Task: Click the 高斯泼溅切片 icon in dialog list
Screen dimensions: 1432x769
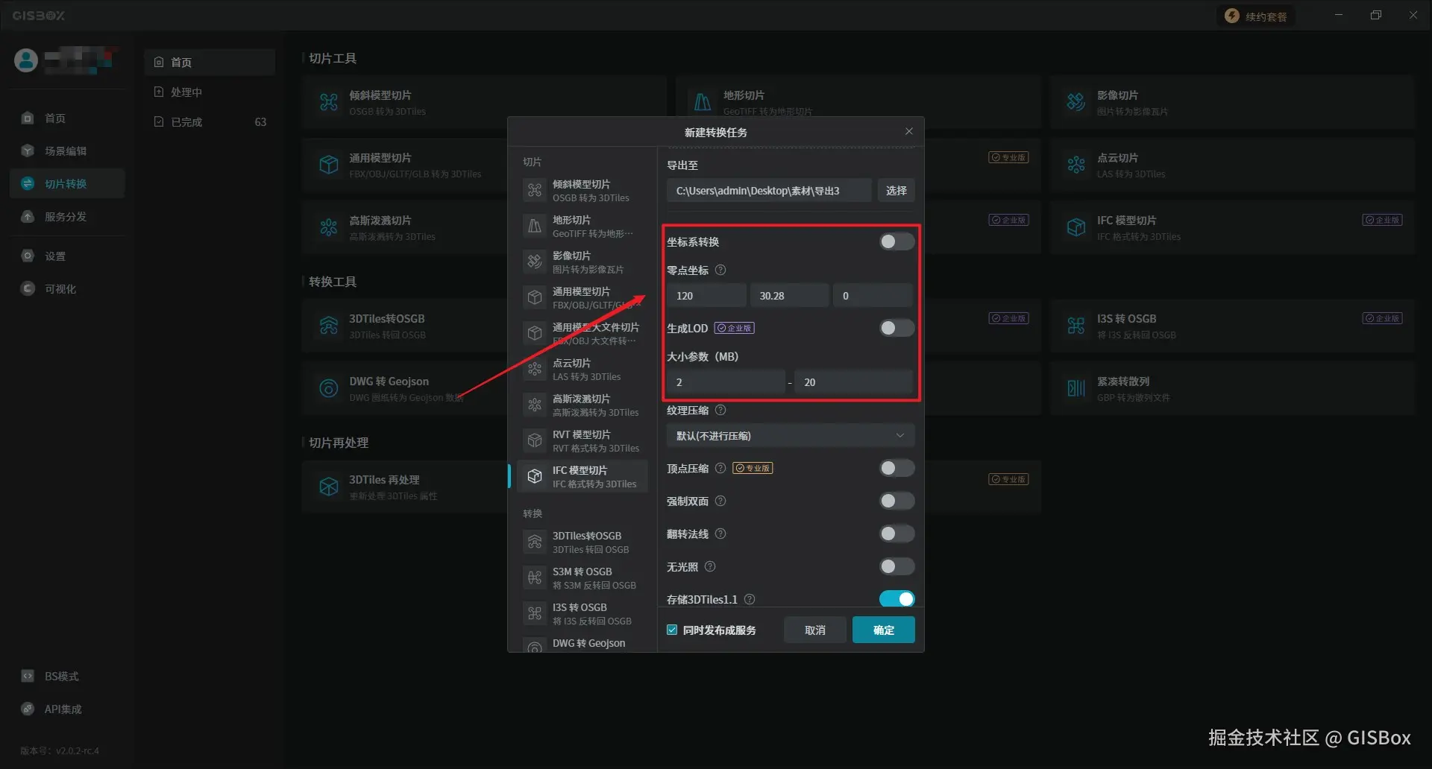Action: pyautogui.click(x=535, y=405)
